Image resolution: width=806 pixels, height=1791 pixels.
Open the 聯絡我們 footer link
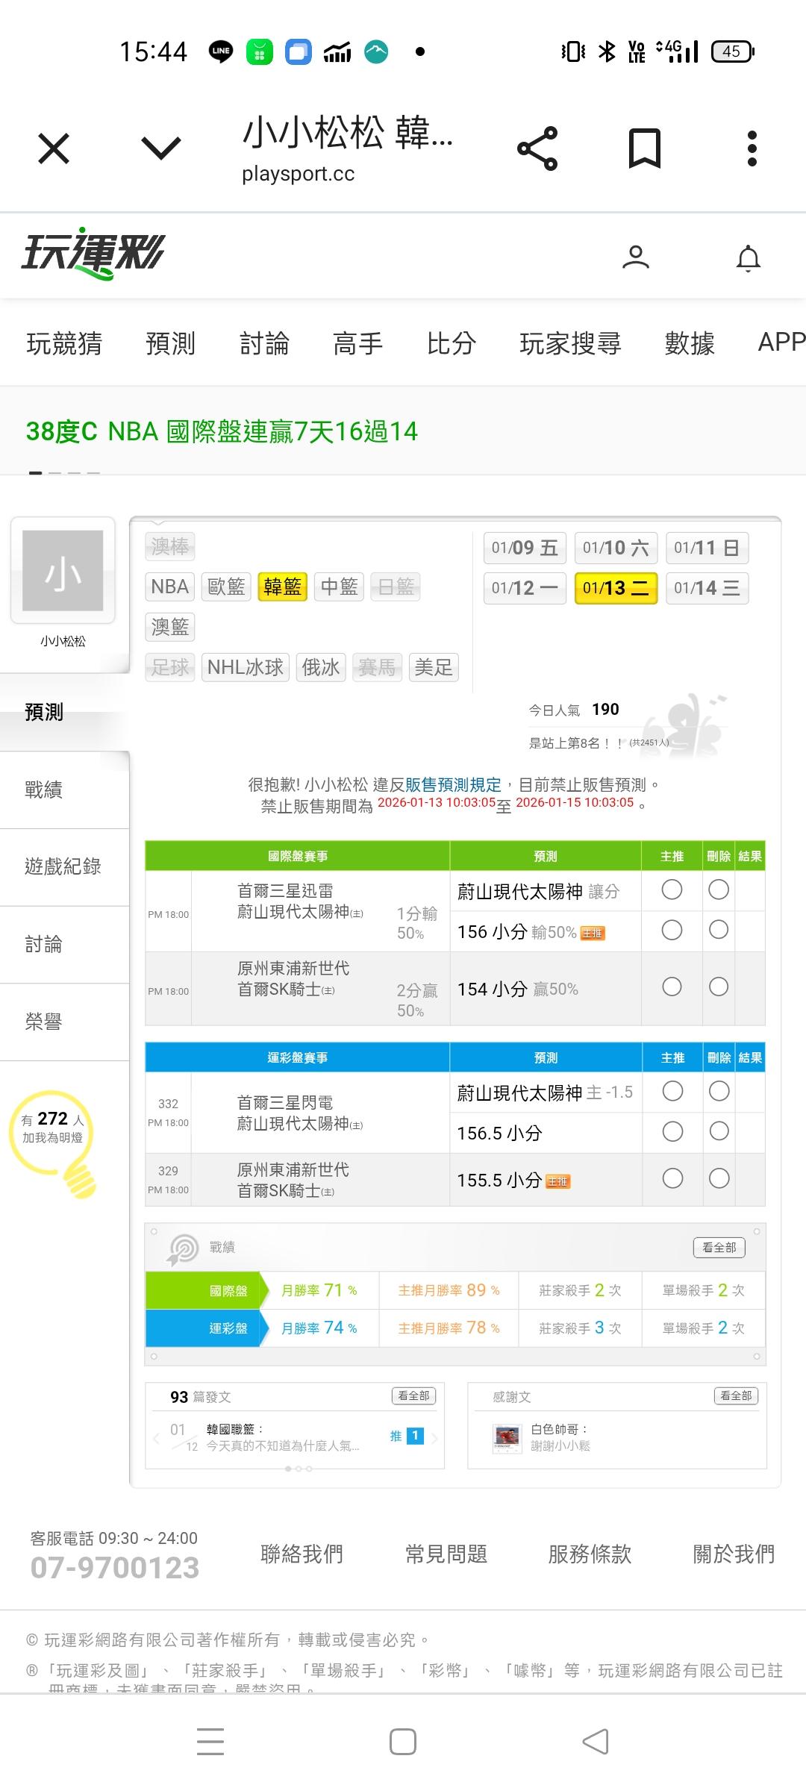pos(302,1554)
